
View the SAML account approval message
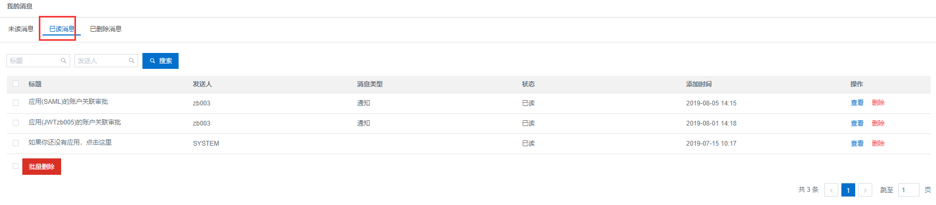point(857,103)
